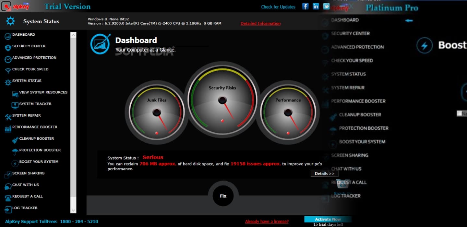The height and width of the screenshot is (227, 467).
Task: Select PERFORMANCE BOOSTER in Platinum Pro window
Action: (358, 101)
